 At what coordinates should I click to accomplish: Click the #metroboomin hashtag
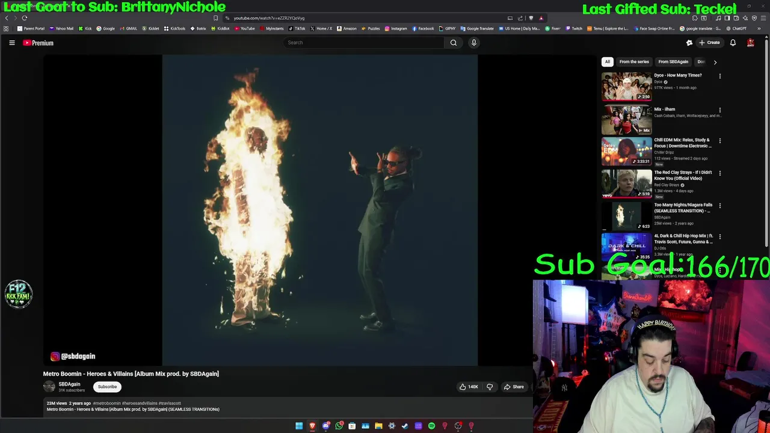coord(106,404)
